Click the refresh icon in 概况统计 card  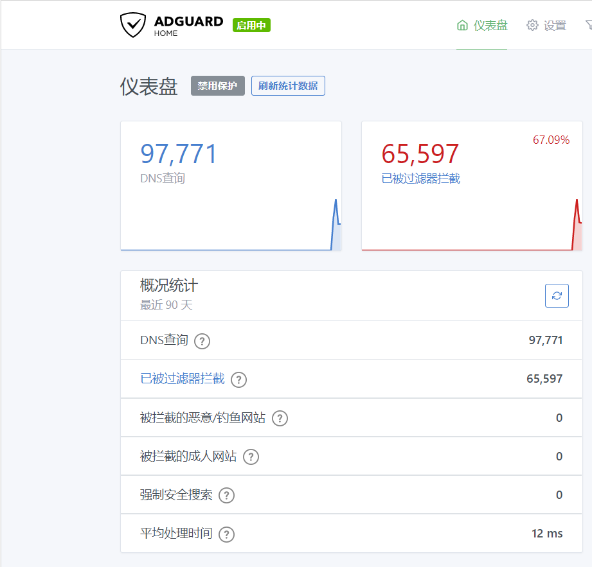pos(557,296)
